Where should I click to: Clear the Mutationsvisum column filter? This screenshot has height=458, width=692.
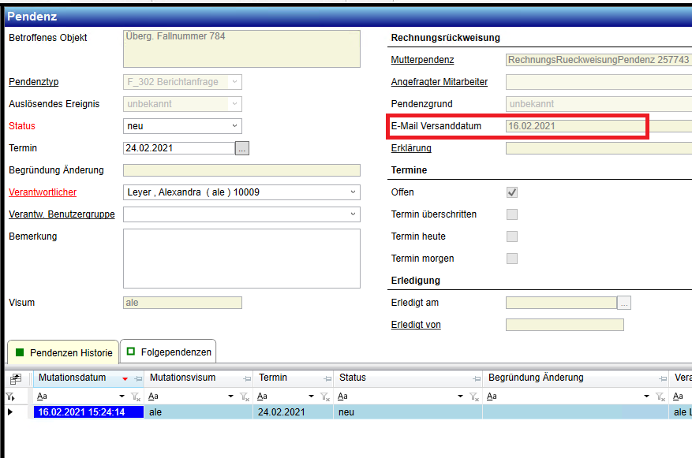(x=245, y=397)
